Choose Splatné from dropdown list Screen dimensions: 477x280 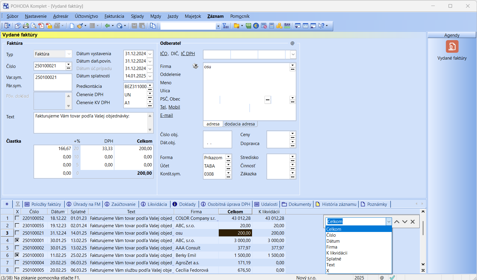(359, 259)
